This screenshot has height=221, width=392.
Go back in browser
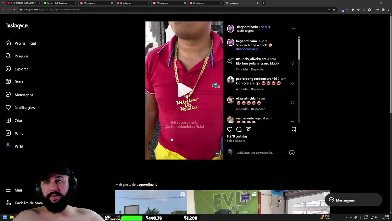[x=3, y=10]
